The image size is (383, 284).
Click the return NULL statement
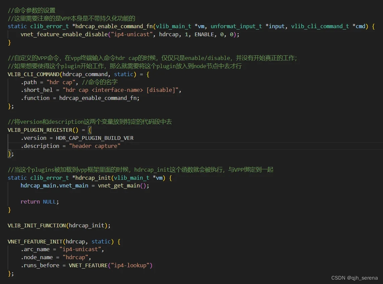pyautogui.click(x=39, y=202)
